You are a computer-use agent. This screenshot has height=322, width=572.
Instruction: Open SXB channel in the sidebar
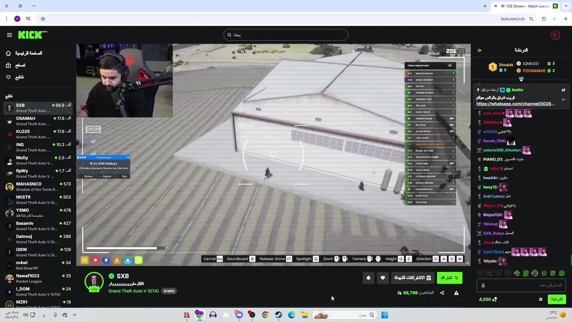tap(38, 108)
